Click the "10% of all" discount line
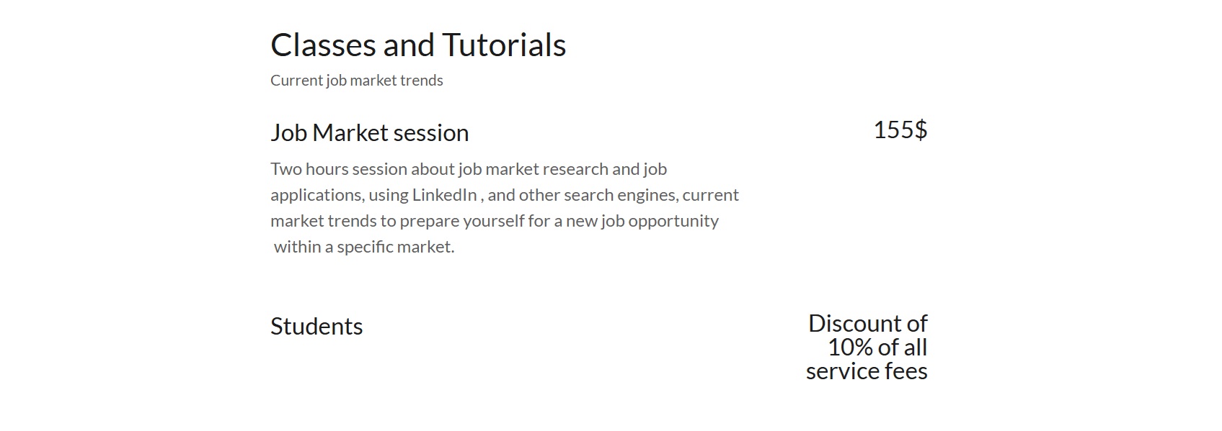This screenshot has width=1222, height=431. (877, 348)
